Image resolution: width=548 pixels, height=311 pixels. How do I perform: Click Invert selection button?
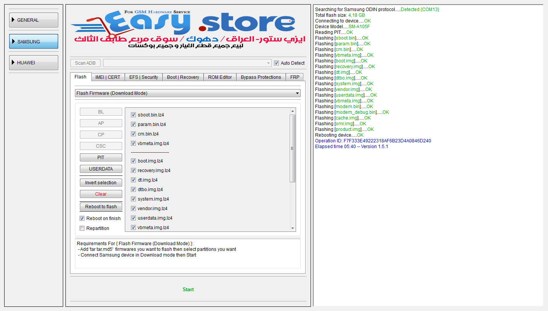tap(101, 183)
